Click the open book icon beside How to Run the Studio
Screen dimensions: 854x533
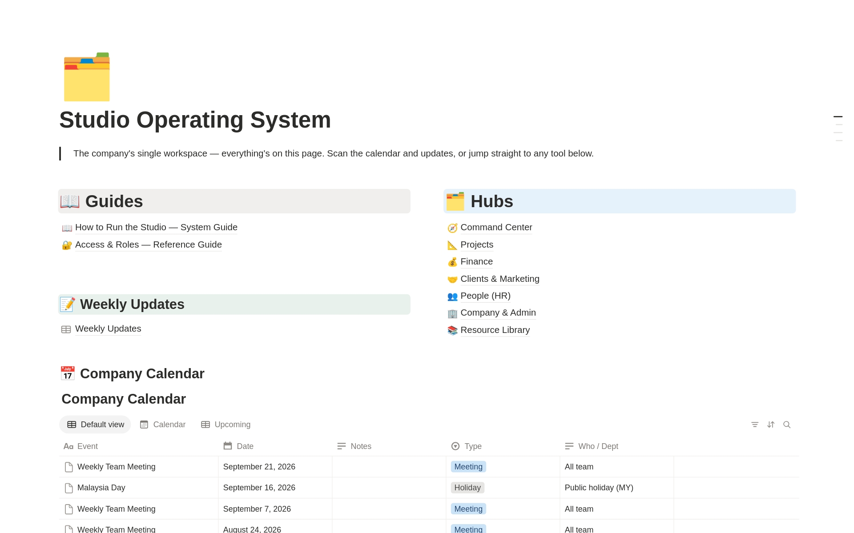pos(67,228)
